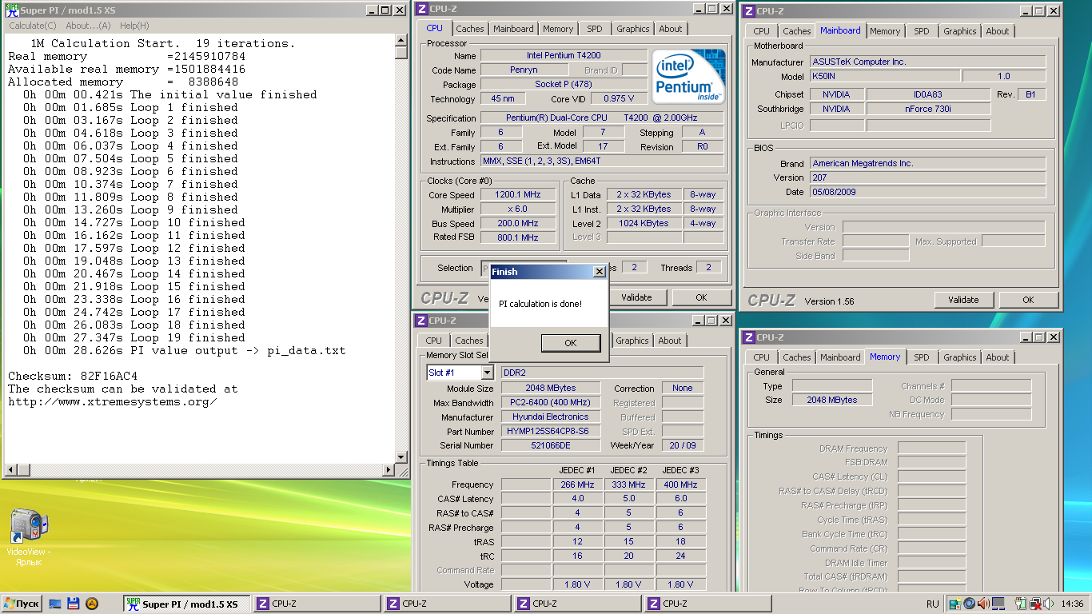Open the Start menu labeled Пуск
Screen dimensions: 1092x614
22,604
